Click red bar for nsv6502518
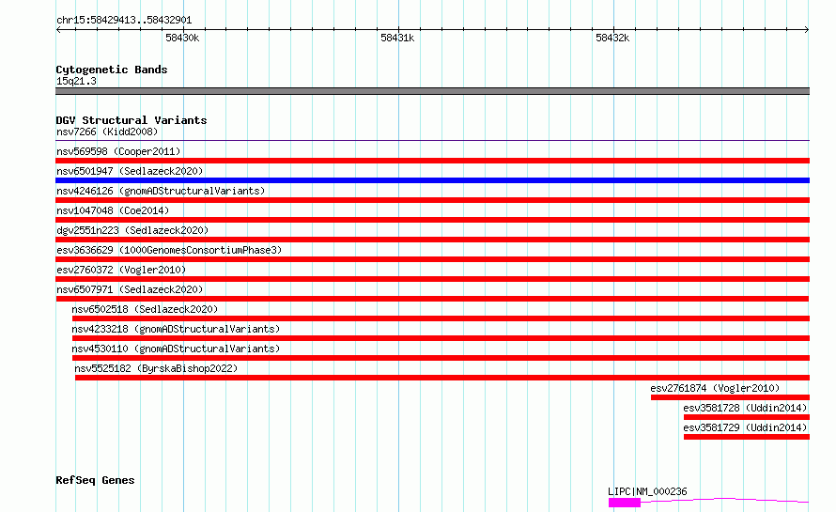Viewport: 836px width, 512px height. pos(441,318)
